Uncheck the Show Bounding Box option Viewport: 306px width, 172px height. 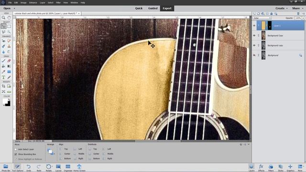pyautogui.click(x=16, y=154)
